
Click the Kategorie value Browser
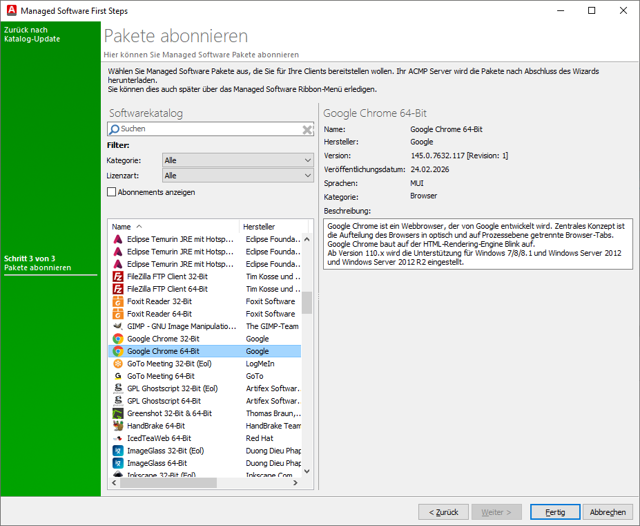pyautogui.click(x=424, y=196)
